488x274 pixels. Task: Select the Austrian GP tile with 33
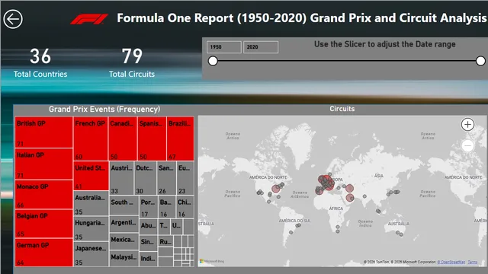[x=122, y=178]
